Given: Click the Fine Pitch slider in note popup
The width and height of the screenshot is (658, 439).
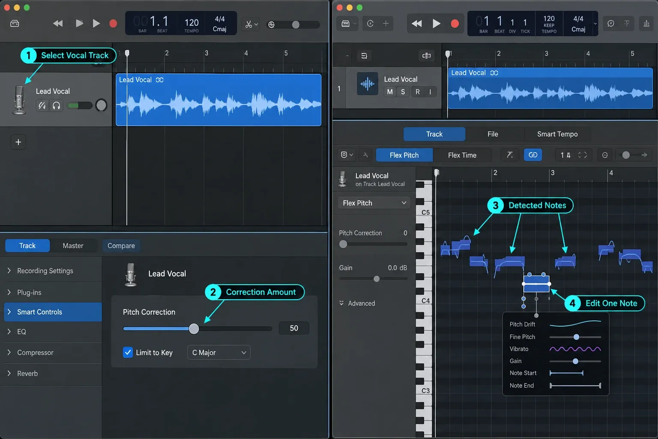Looking at the screenshot, I should pyautogui.click(x=575, y=337).
